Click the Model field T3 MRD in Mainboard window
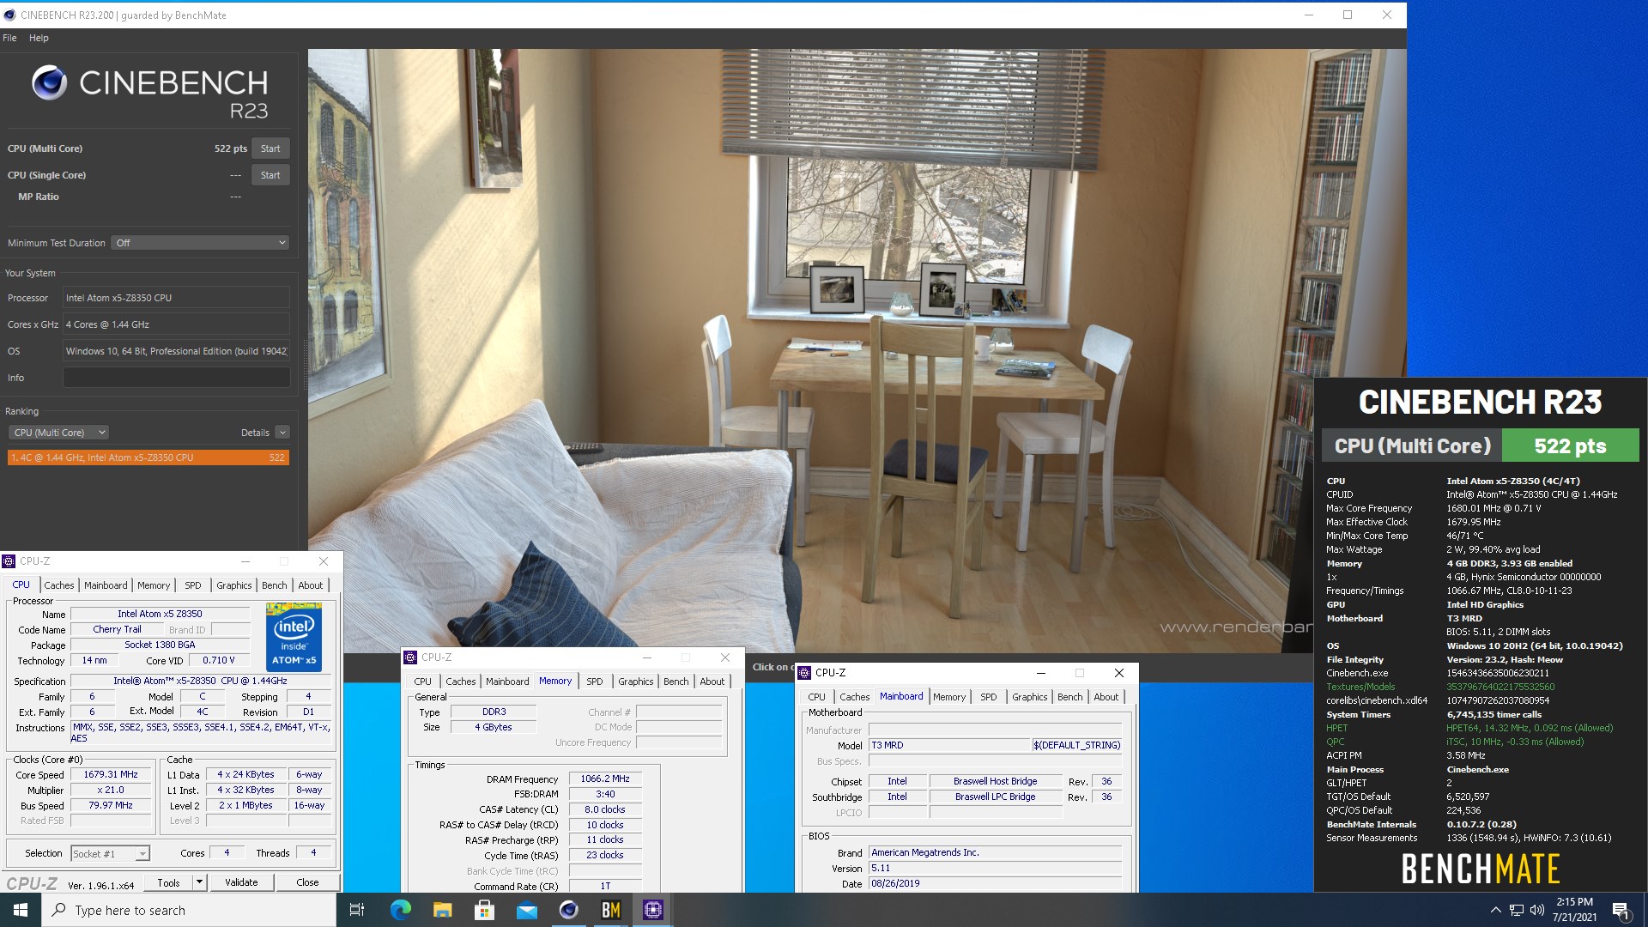Screen dimensions: 1648x927 pos(948,745)
